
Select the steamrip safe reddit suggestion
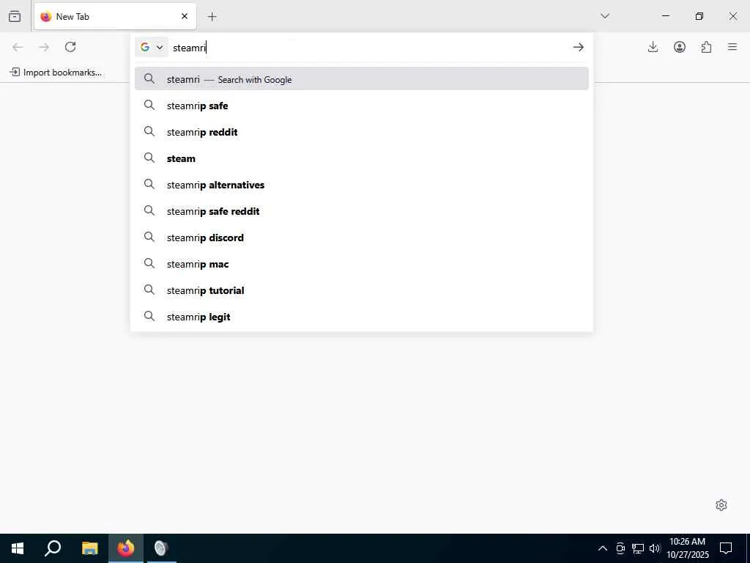[x=362, y=210]
